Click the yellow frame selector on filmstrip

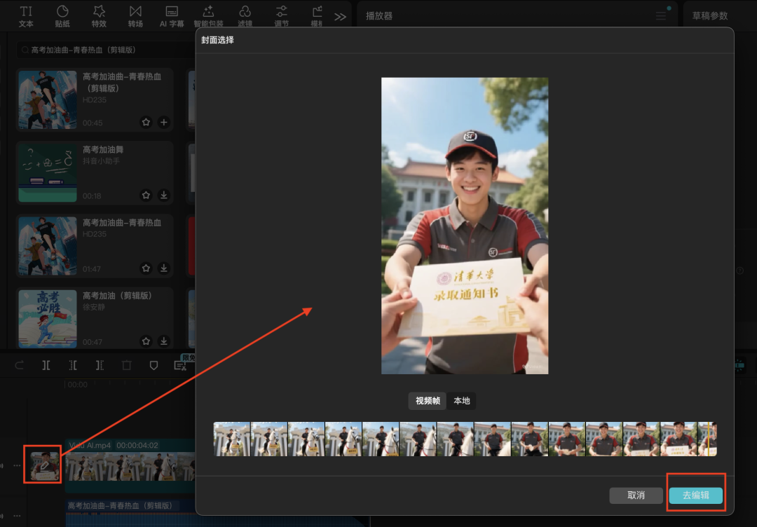(708, 439)
